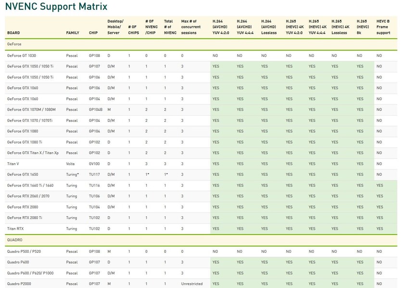
Task: Click the Desktop/Mobile/Server column header
Action: pyautogui.click(x=115, y=27)
